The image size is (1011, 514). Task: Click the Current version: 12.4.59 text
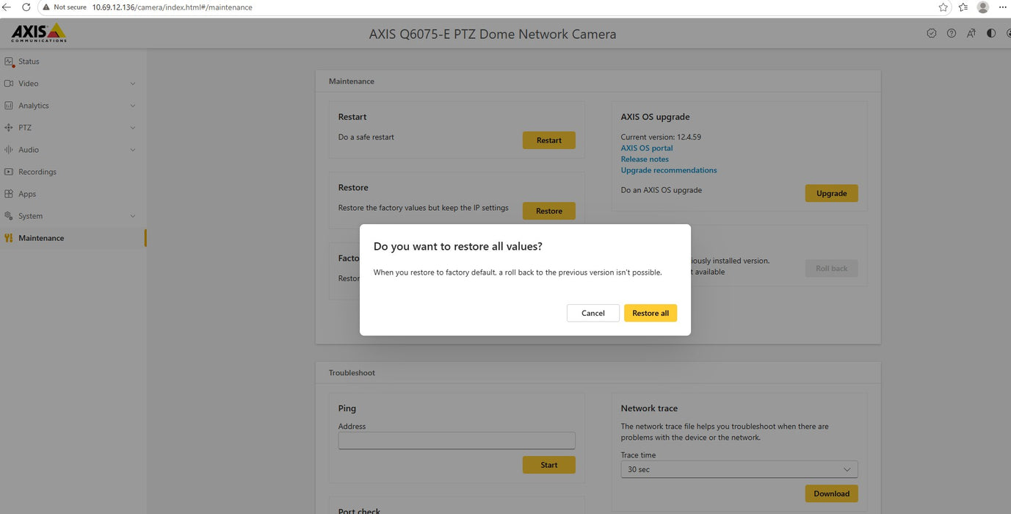[661, 137]
